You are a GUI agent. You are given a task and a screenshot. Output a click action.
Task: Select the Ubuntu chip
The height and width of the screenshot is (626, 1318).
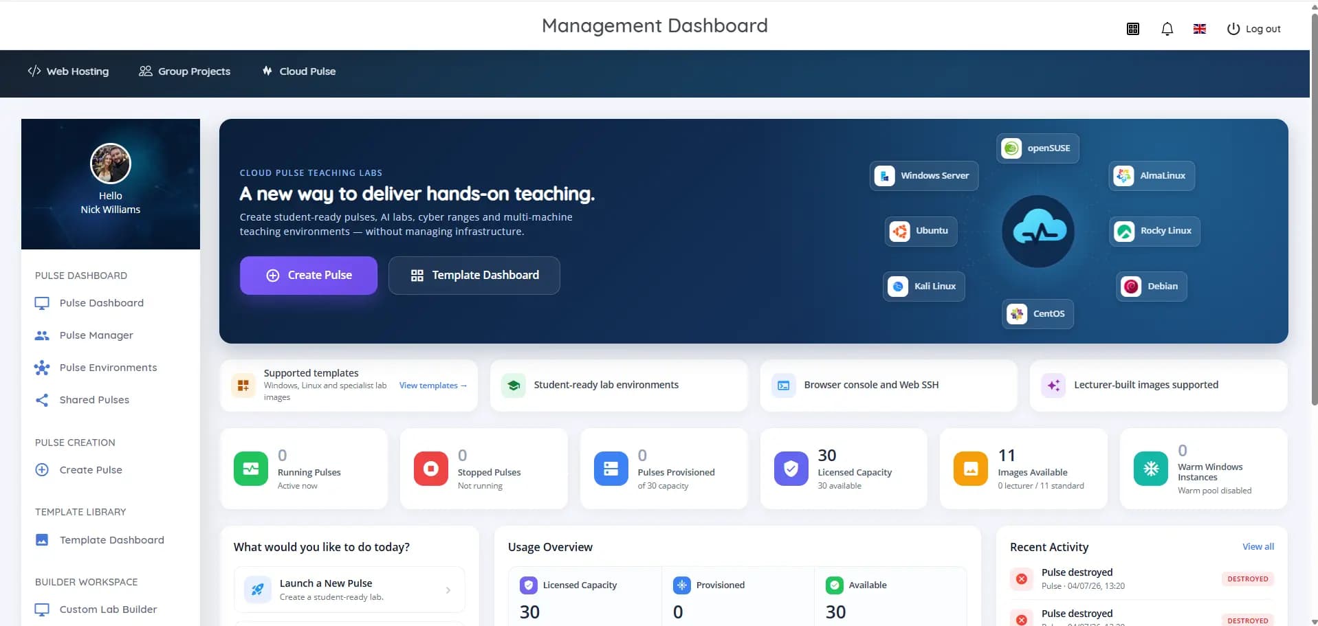click(921, 231)
